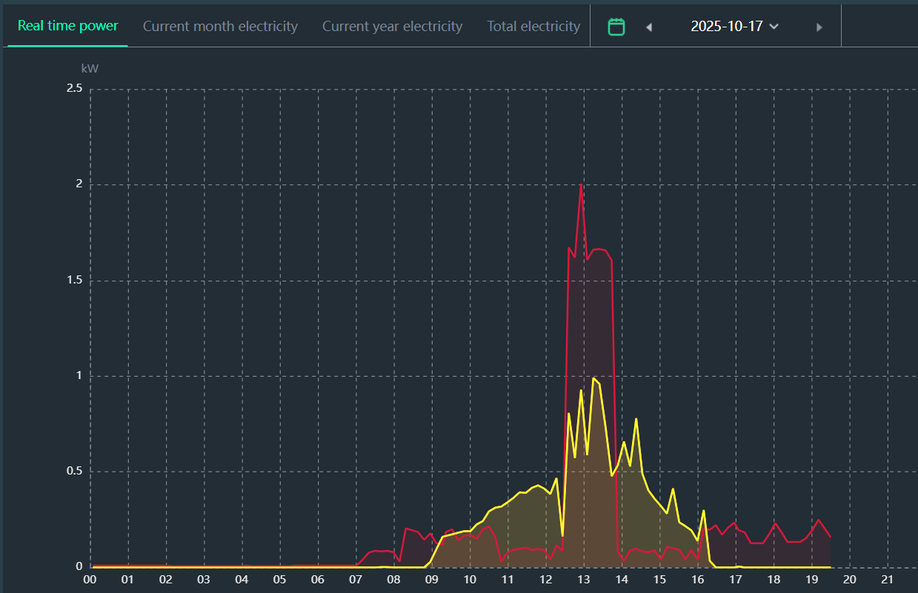Screen dimensions: 918x593
Task: Click the 0.5 value on y-axis
Action: click(x=74, y=472)
